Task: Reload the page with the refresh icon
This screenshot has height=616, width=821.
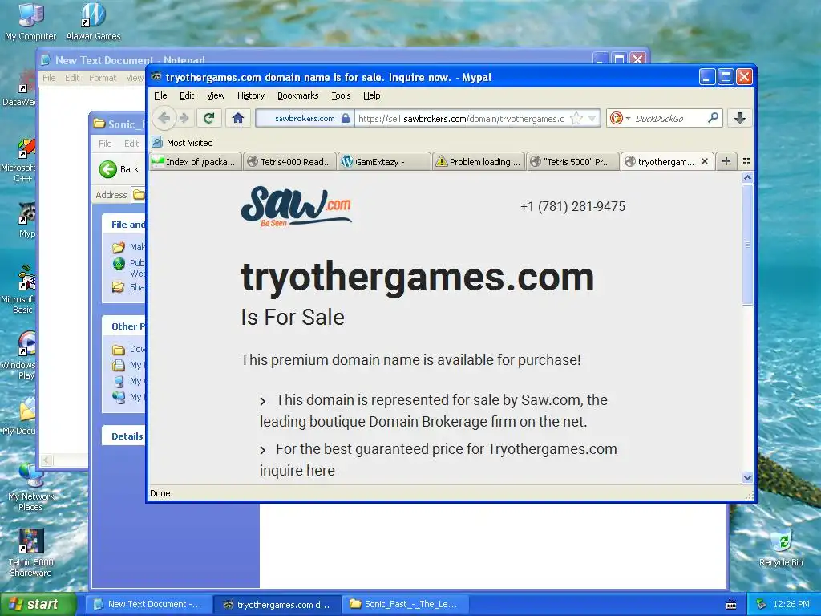Action: (209, 118)
